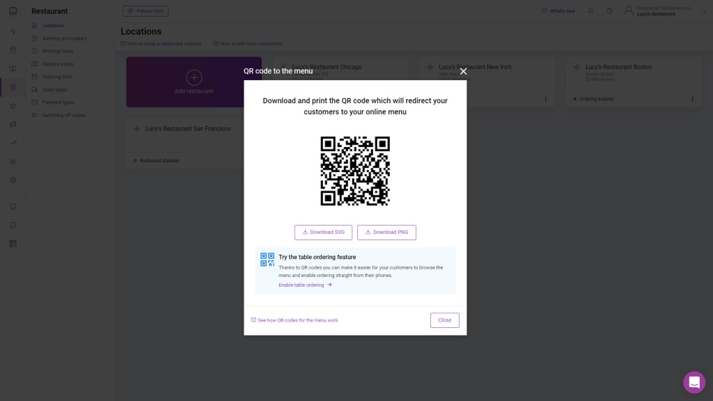Open the help question-mark icon
713x401 pixels.
(x=610, y=11)
